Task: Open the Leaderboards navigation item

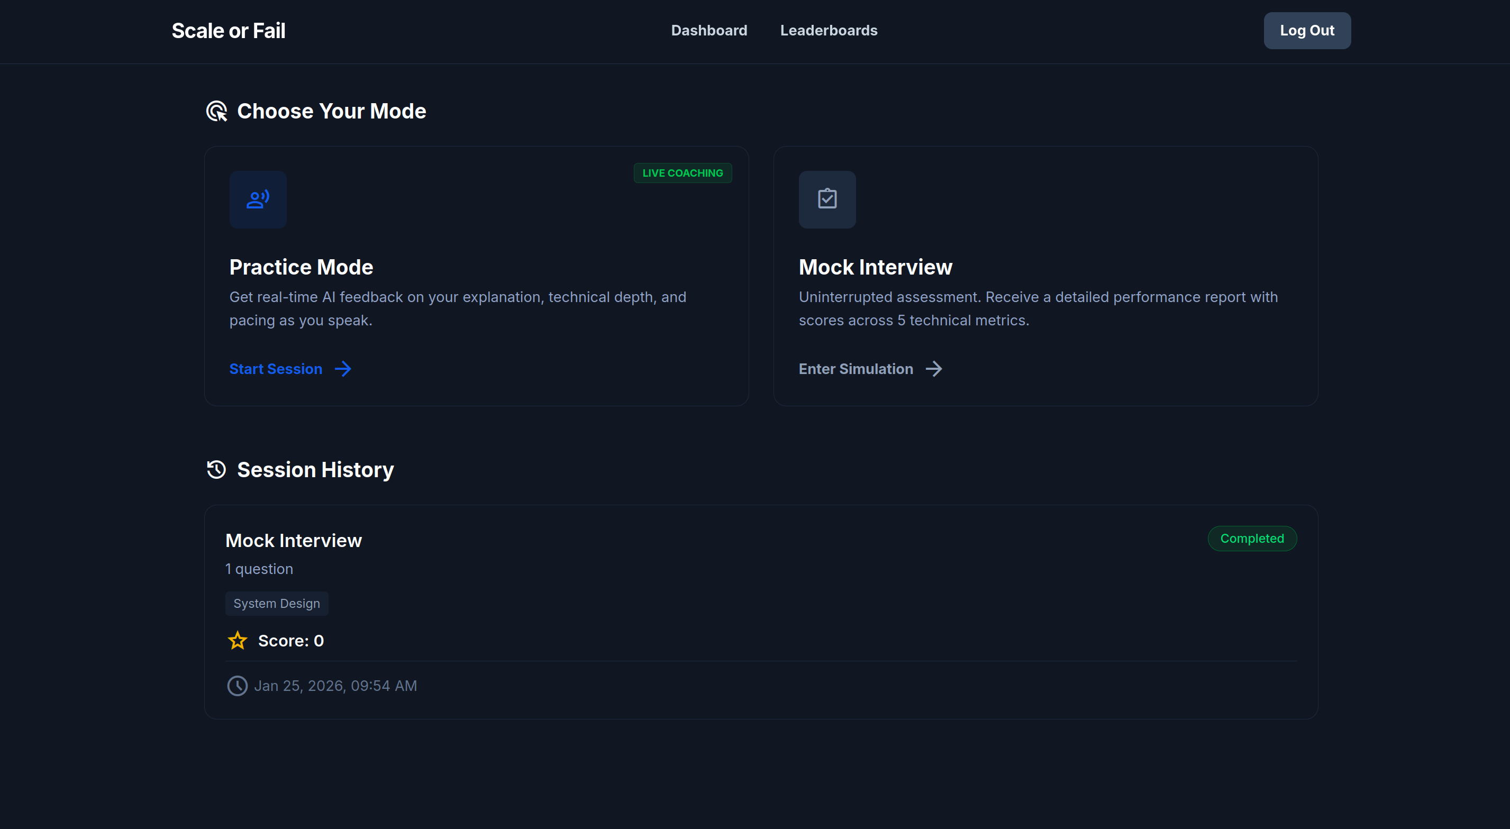Action: 828,31
